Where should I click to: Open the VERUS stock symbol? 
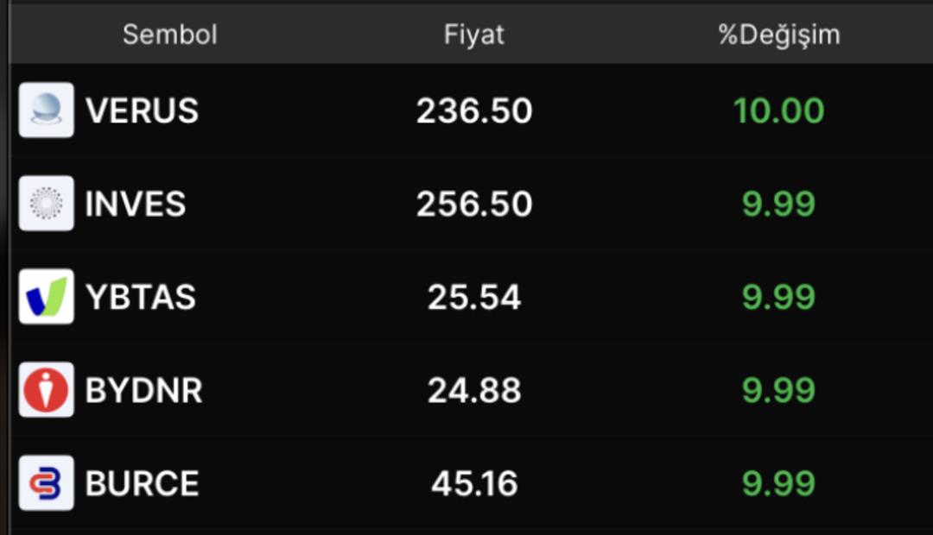[142, 110]
